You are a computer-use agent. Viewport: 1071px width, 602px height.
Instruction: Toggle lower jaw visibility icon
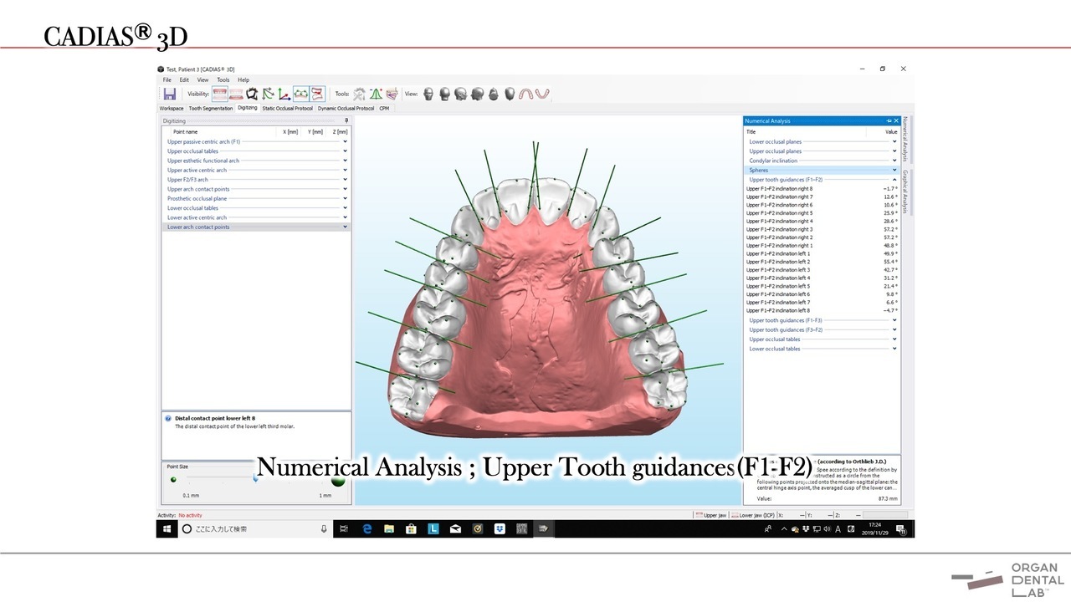236,94
